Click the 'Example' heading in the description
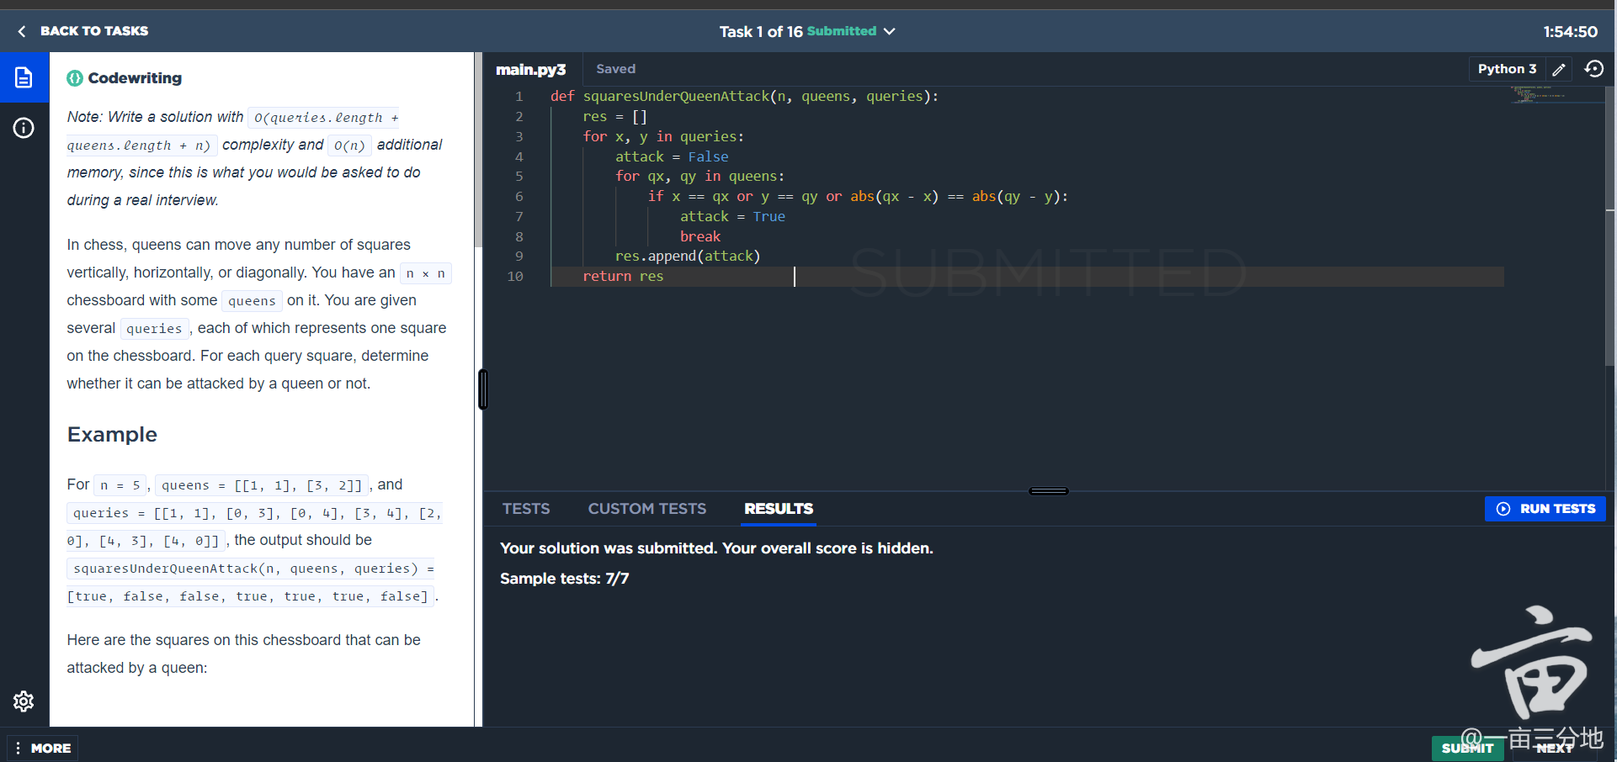The height and width of the screenshot is (762, 1617). [112, 435]
